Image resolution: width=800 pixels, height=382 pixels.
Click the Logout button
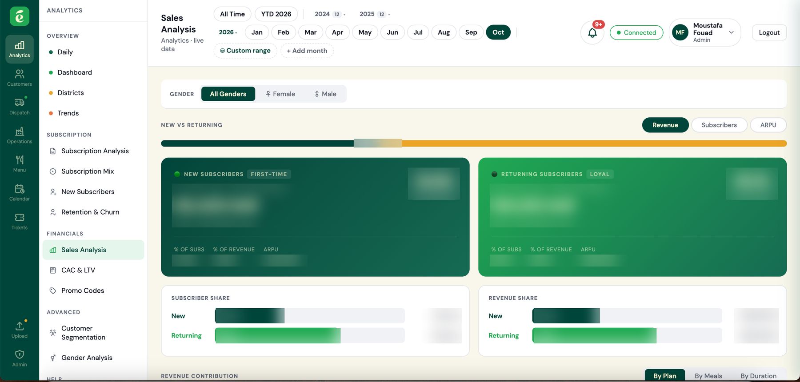tap(769, 32)
